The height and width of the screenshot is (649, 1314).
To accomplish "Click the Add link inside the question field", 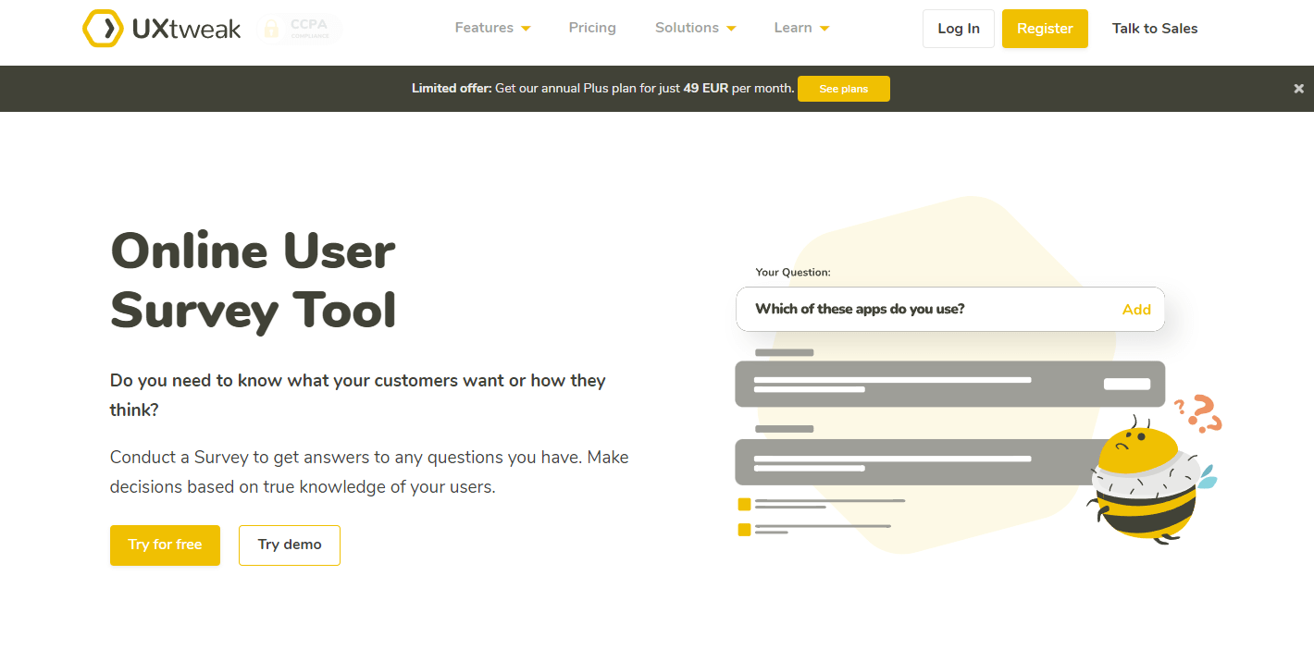I will 1136,309.
